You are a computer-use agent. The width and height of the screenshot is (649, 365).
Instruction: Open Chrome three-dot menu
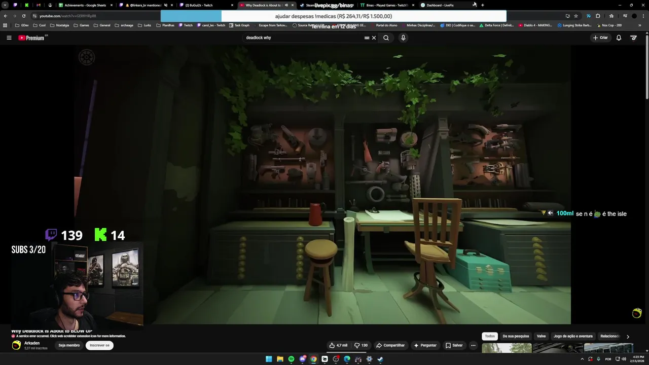point(643,16)
